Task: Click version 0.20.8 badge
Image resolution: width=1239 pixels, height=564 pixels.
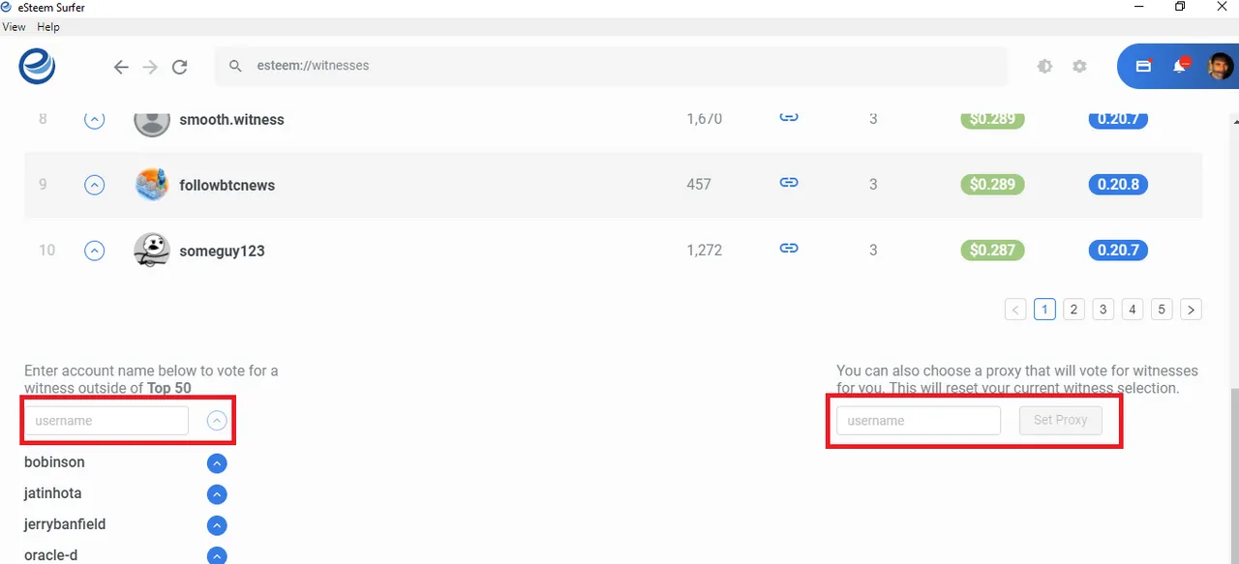Action: point(1118,184)
